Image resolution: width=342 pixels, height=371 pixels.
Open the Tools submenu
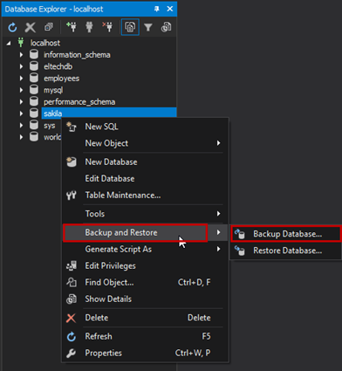[145, 214]
